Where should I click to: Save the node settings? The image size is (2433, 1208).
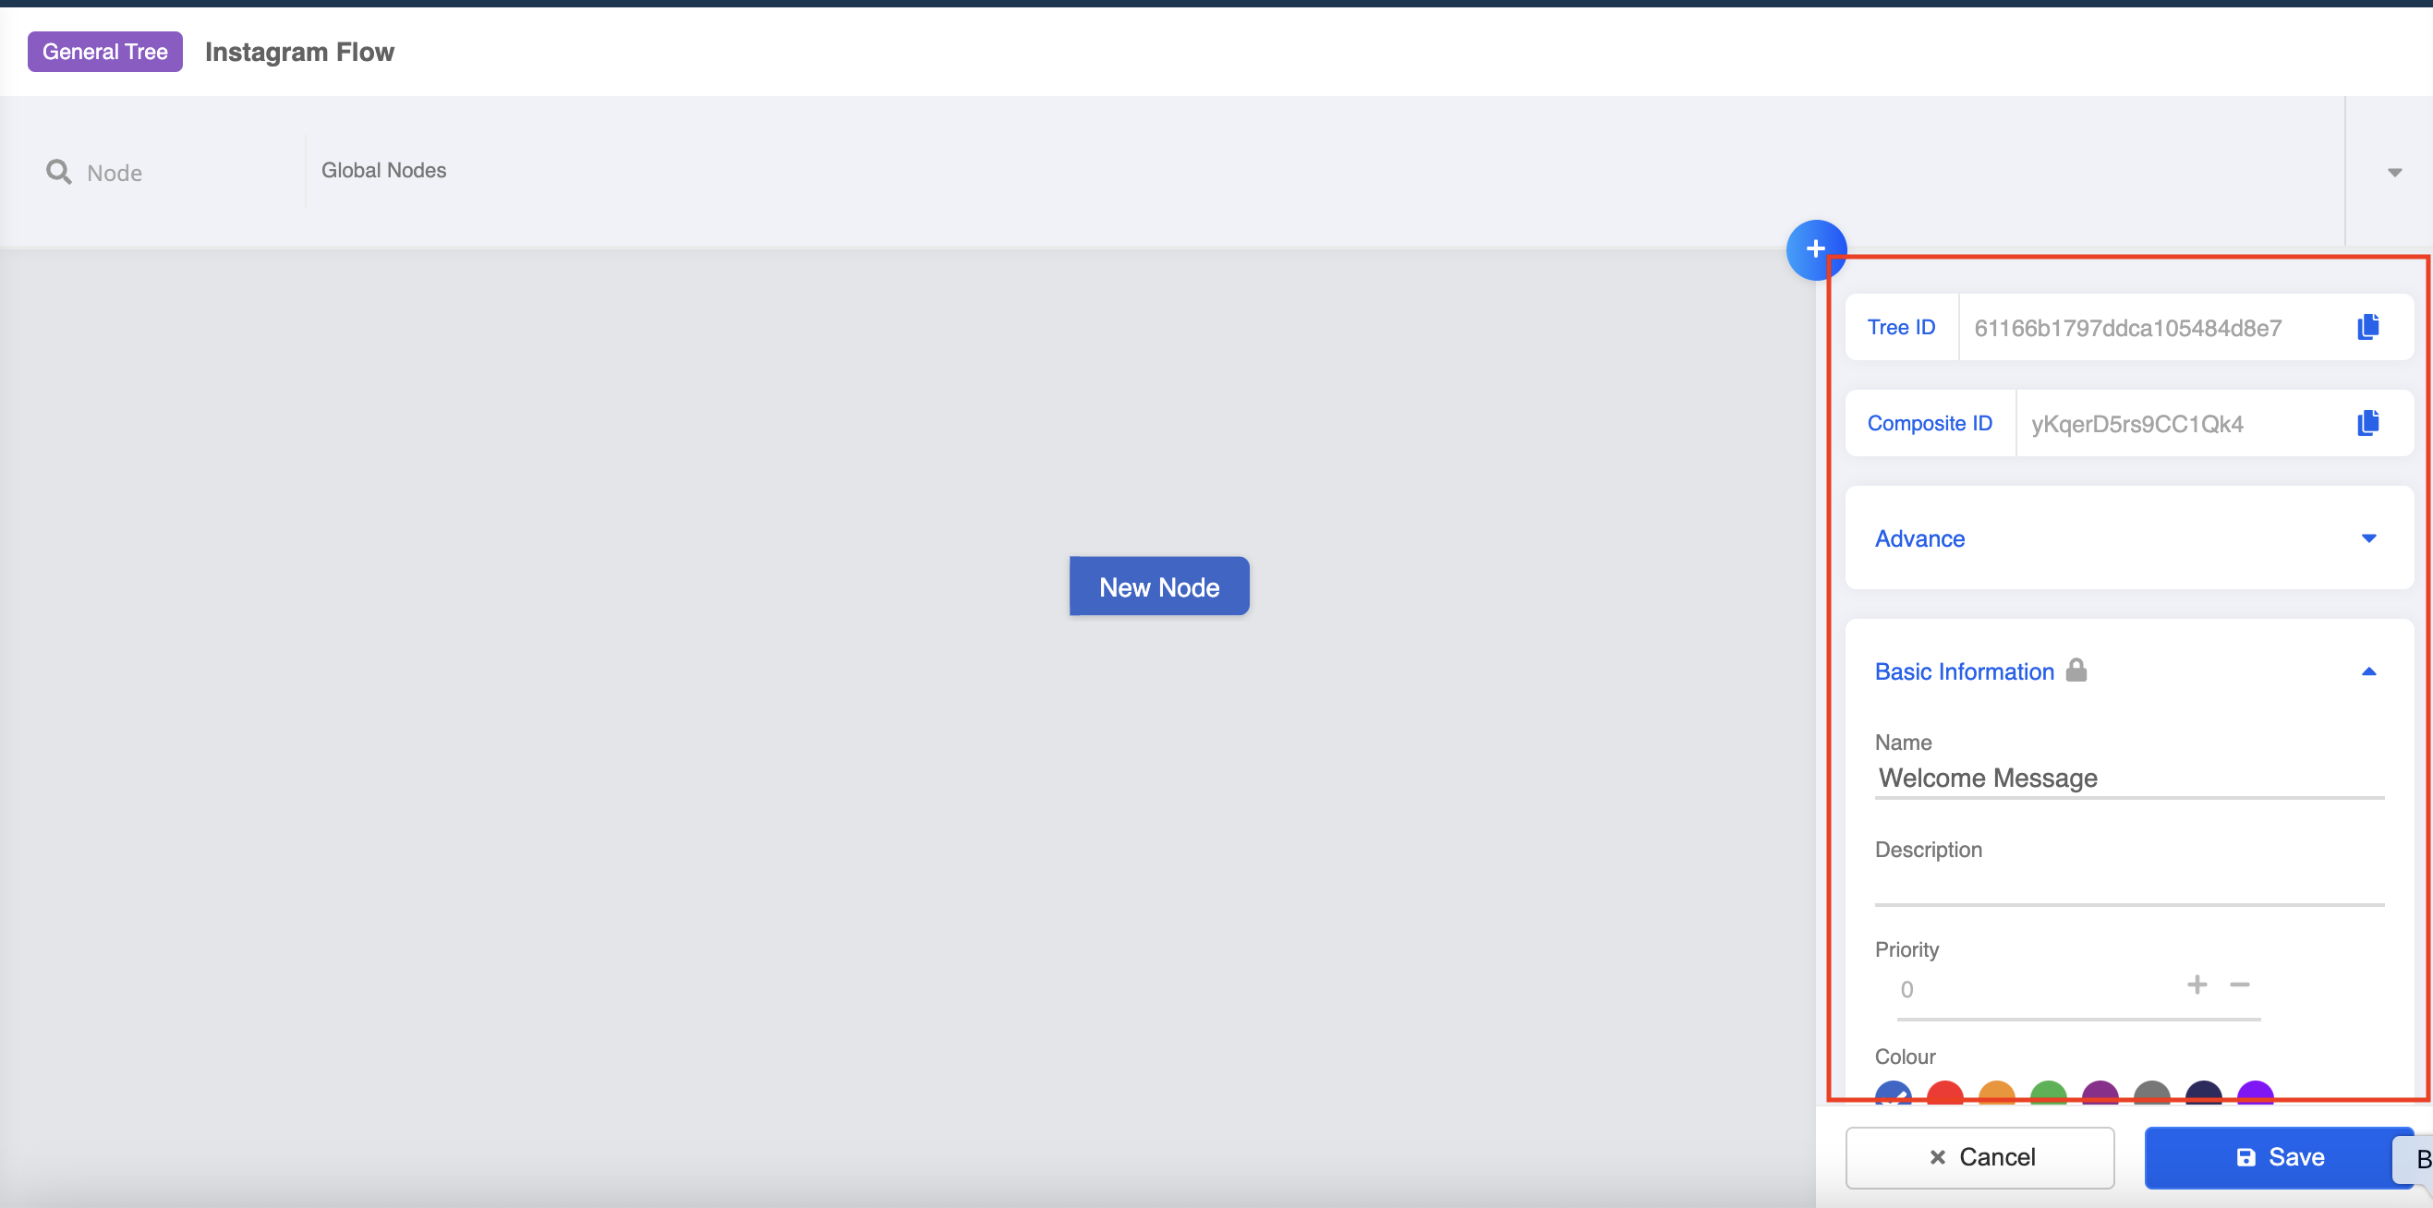click(x=2278, y=1157)
